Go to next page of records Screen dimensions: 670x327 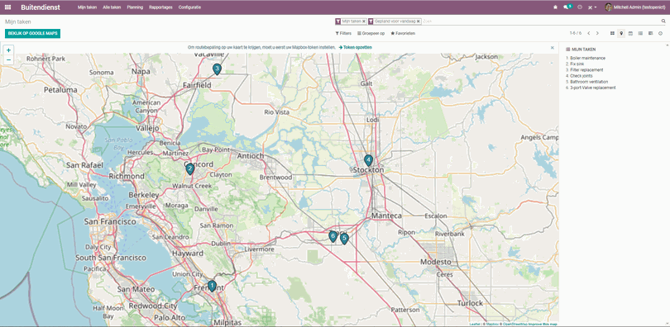597,33
